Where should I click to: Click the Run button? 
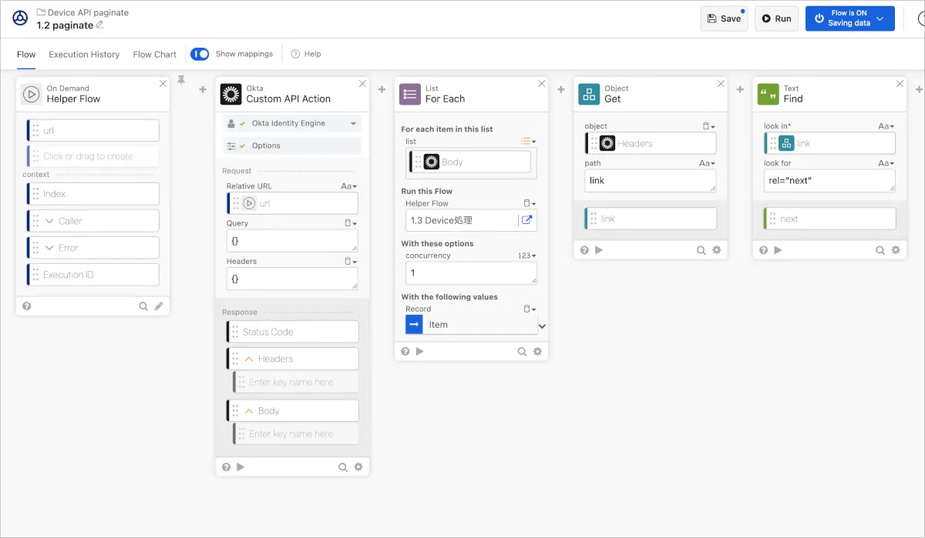click(776, 18)
